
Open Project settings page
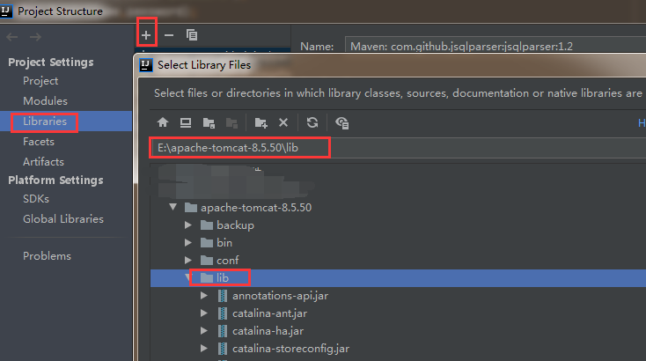point(40,81)
